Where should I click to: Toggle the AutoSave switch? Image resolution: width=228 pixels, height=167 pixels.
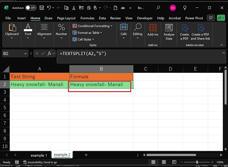pyautogui.click(x=31, y=8)
